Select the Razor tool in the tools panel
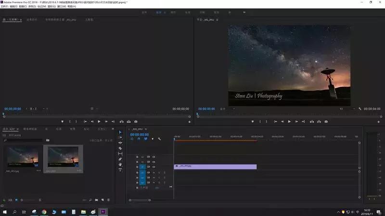 click(x=120, y=148)
